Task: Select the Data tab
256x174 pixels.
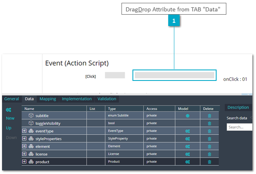Action: tap(29, 99)
